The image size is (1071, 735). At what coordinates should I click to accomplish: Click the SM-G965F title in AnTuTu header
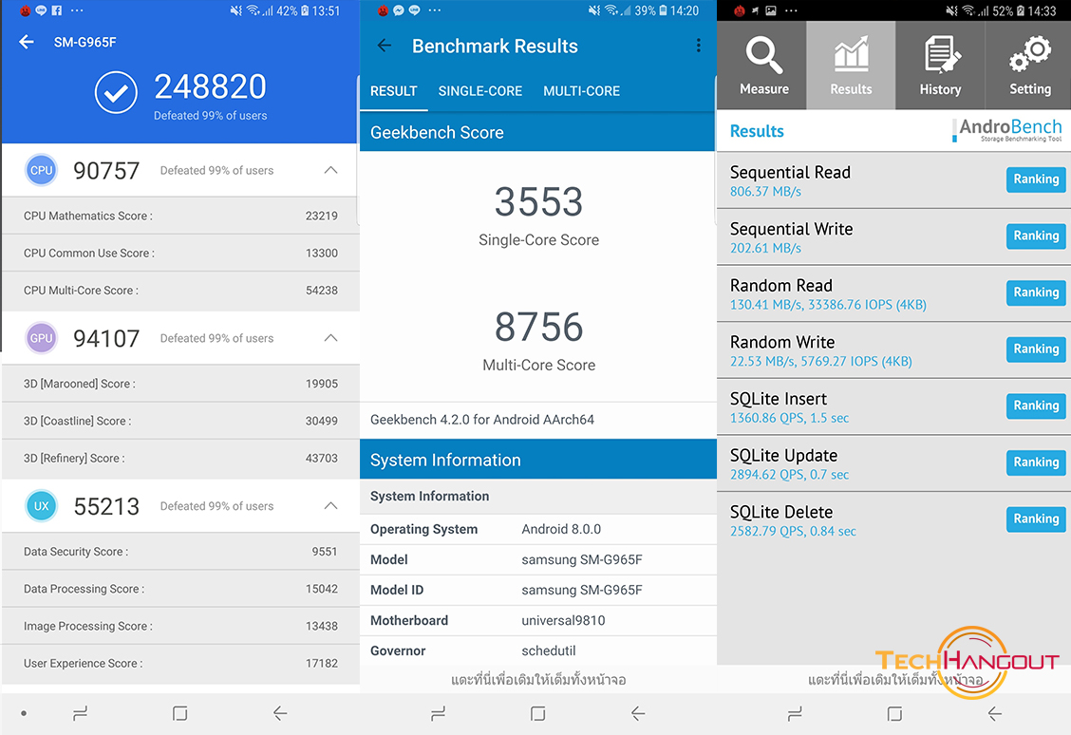[85, 43]
